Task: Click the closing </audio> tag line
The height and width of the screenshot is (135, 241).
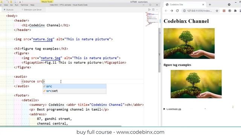Action: pyautogui.click(x=21, y=86)
